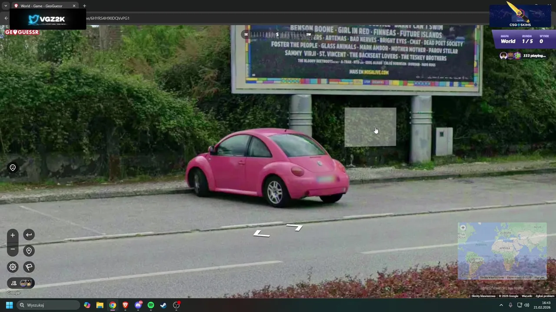Open File Explorer from taskbar
This screenshot has width=556, height=312.
100,305
